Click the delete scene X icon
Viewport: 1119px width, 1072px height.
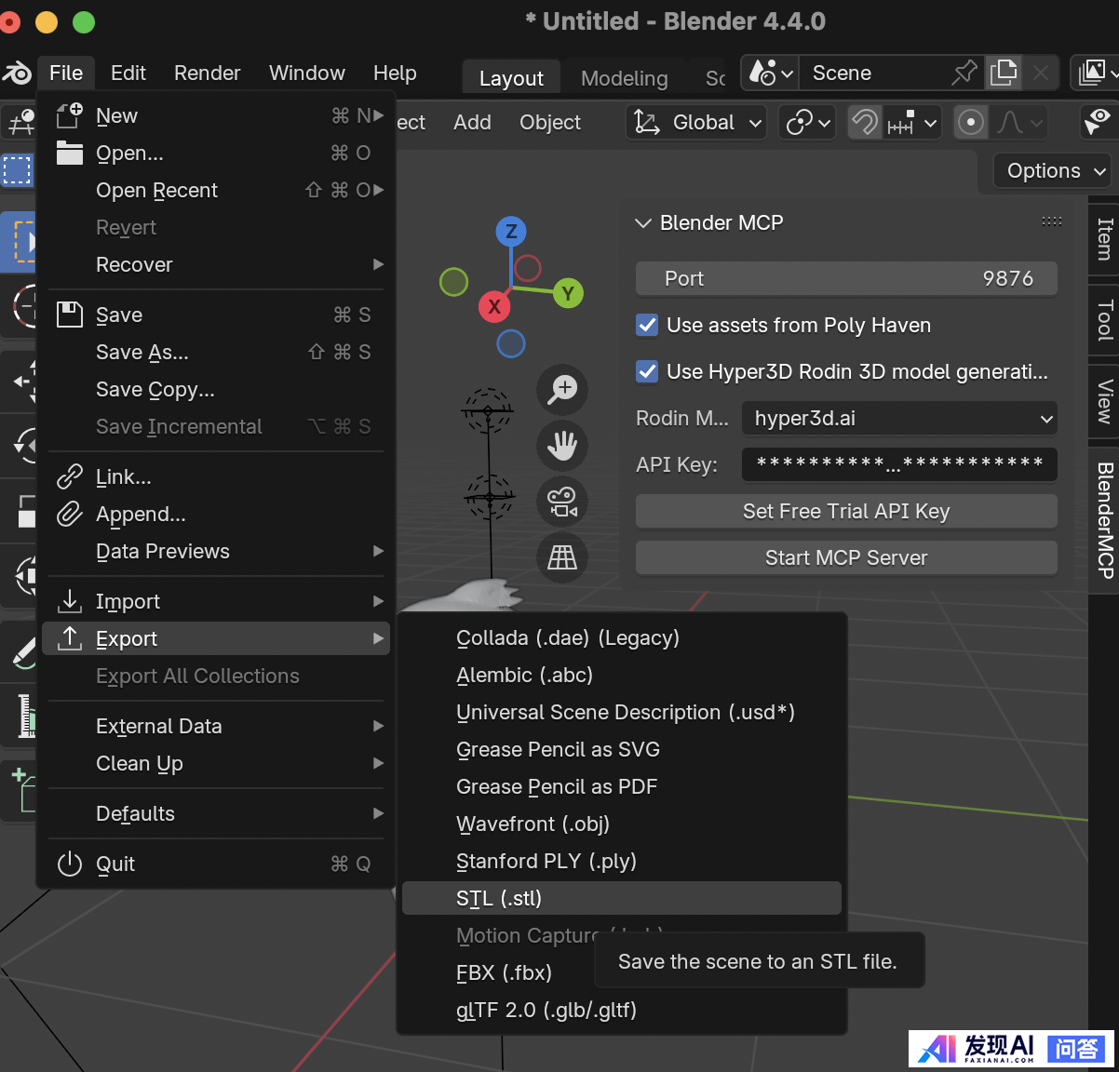1041,73
